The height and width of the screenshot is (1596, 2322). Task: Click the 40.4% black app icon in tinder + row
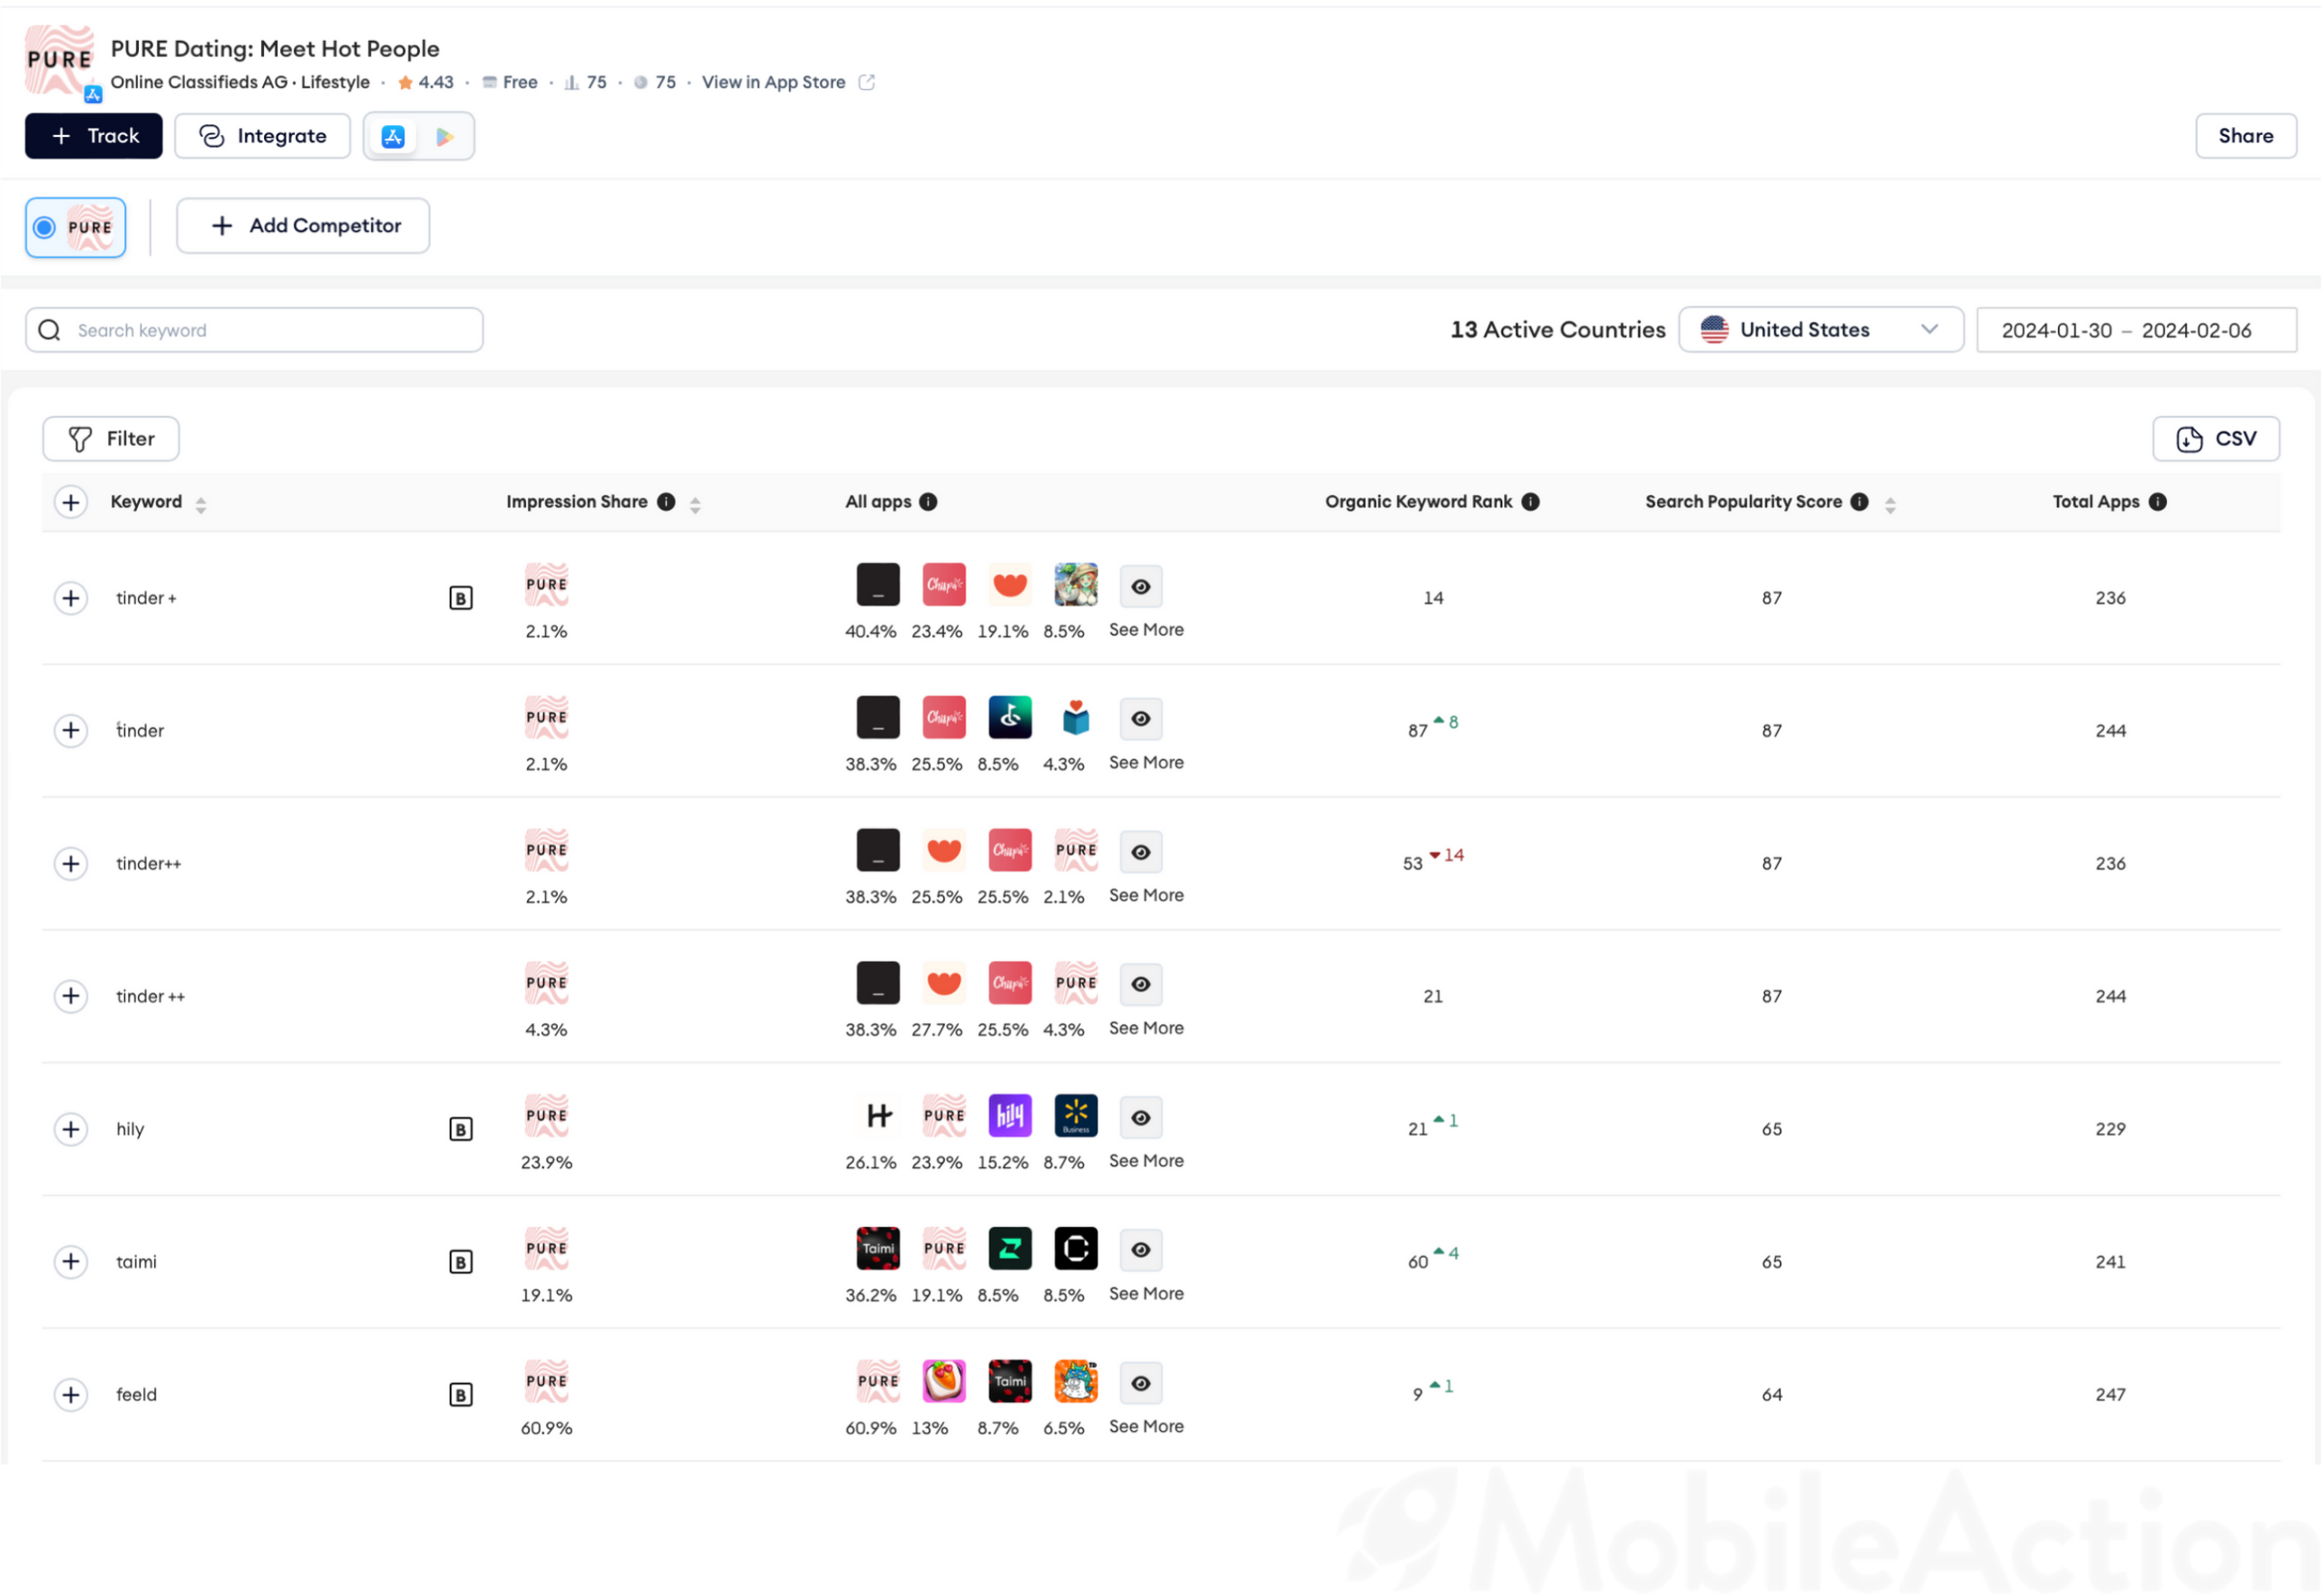tap(878, 585)
